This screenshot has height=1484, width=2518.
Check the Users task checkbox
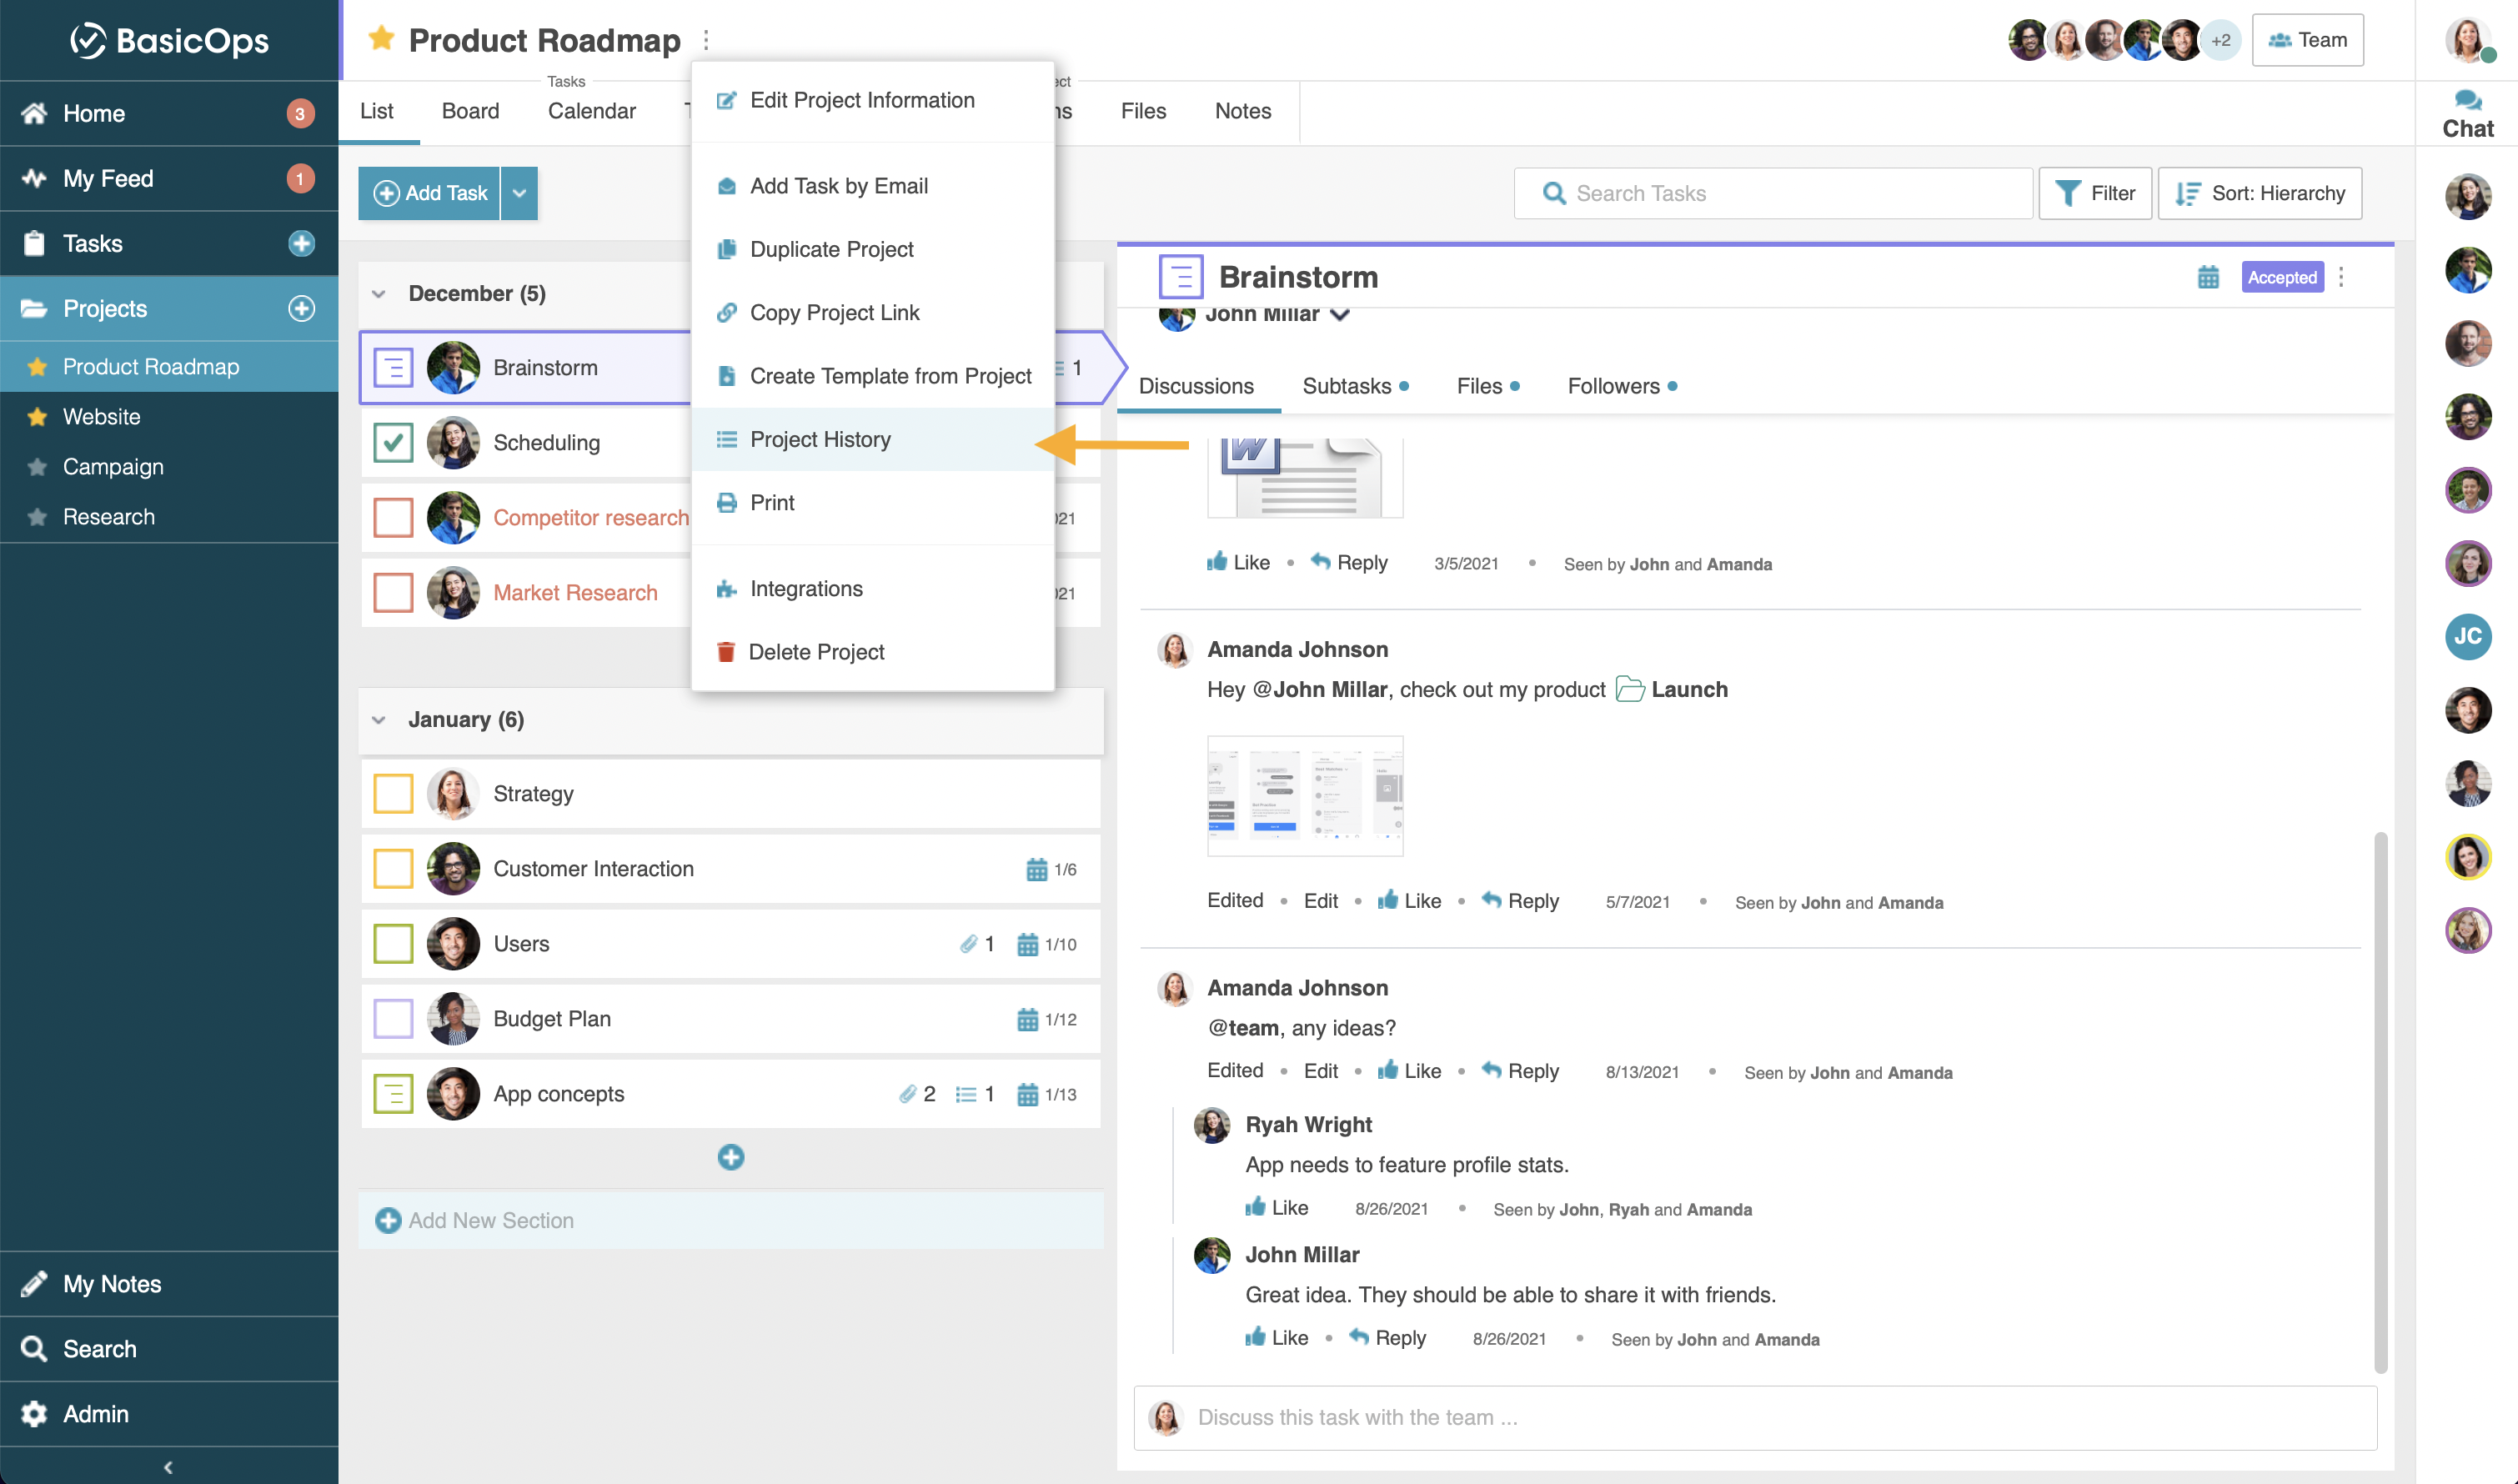(393, 943)
